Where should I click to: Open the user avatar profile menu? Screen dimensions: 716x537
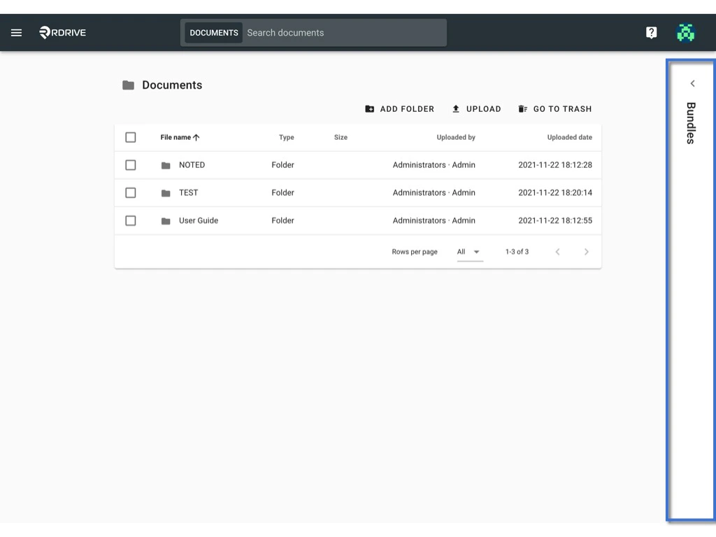685,32
